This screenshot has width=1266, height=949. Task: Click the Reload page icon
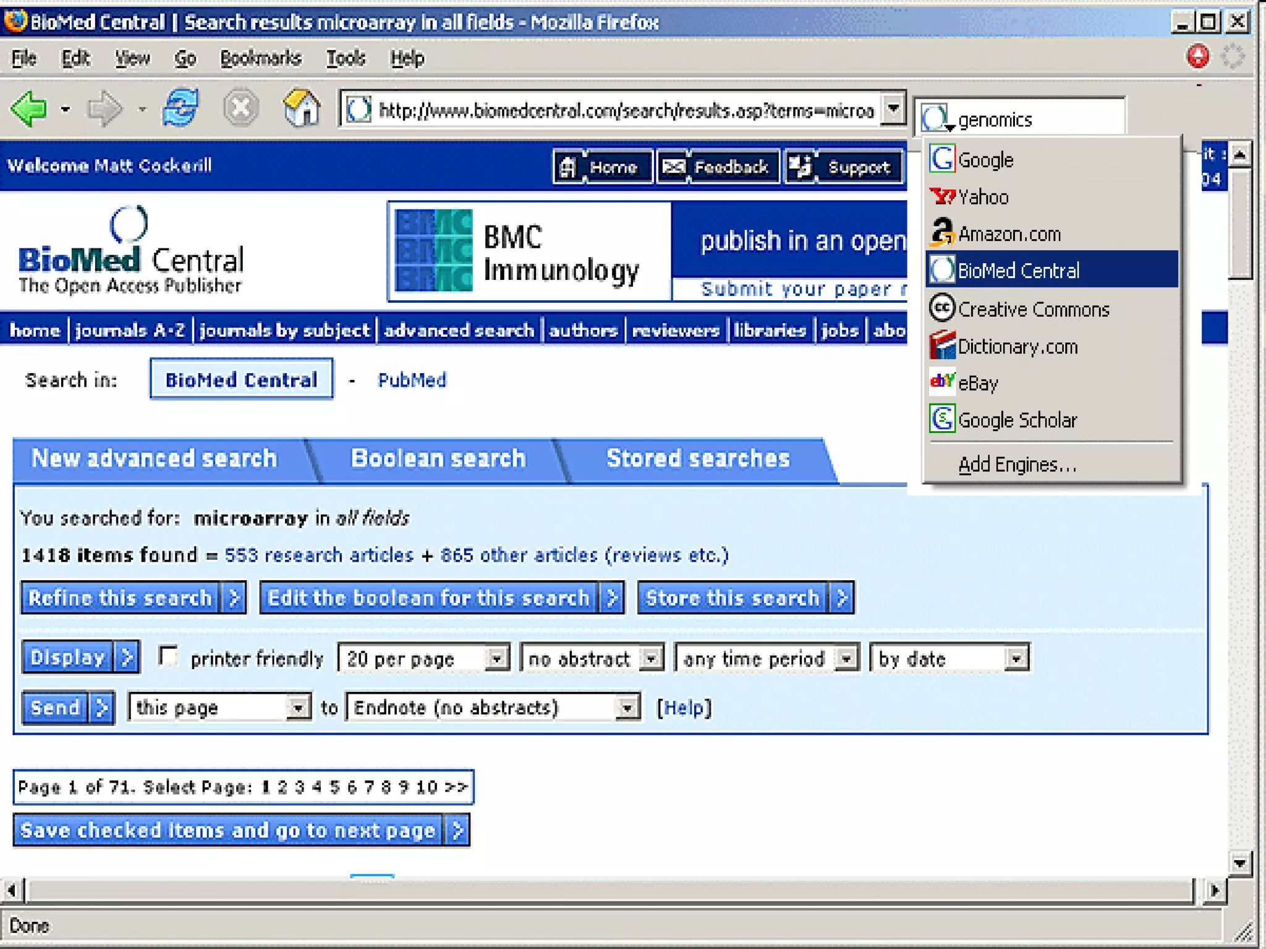(x=180, y=108)
